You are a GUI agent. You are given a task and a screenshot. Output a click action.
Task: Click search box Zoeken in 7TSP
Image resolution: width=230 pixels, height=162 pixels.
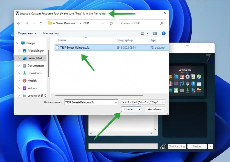click(x=142, y=23)
